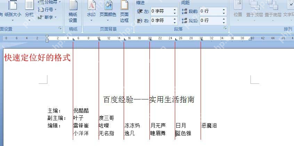This screenshot has width=294, height=146.
Task: Click the name 无名指
Action: point(107,133)
